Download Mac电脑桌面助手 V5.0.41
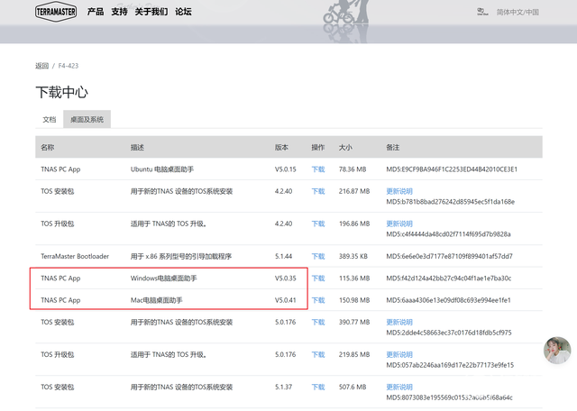The height and width of the screenshot is (411, 577). coord(318,300)
